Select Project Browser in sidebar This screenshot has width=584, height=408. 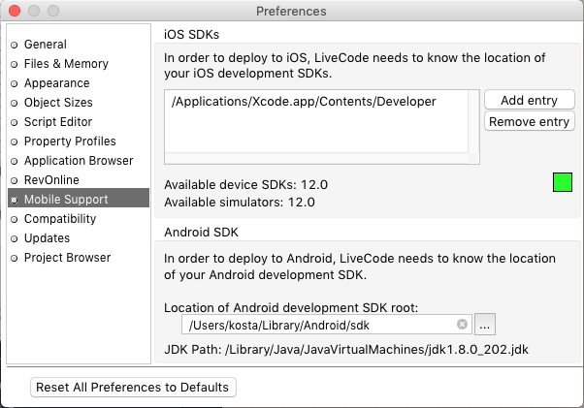click(67, 258)
